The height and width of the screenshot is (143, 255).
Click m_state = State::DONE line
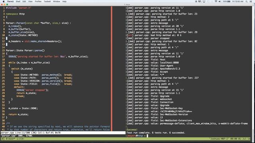tap(23, 108)
